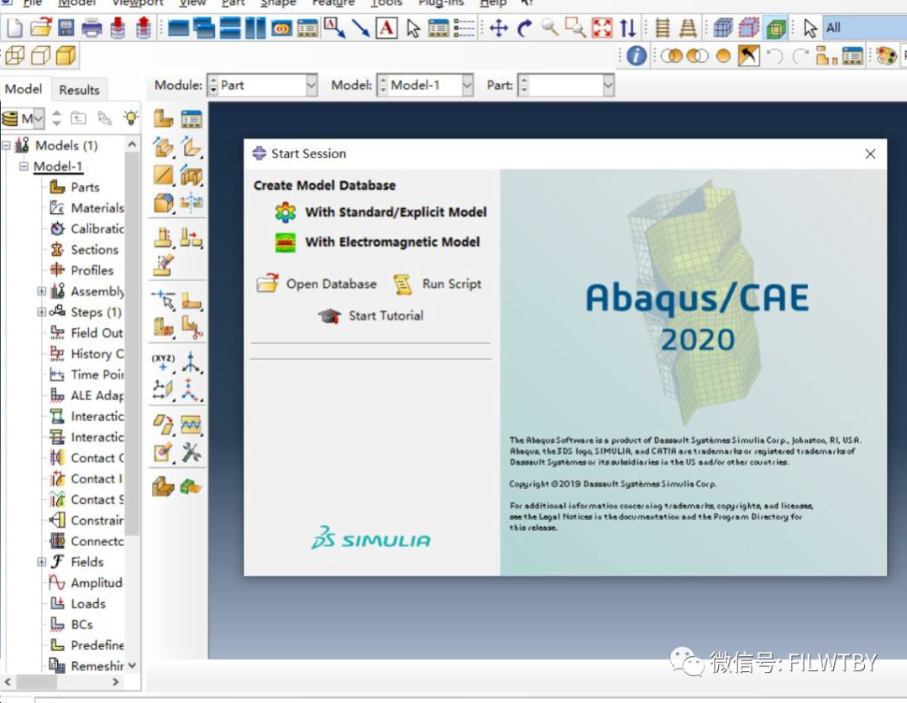Open the Feature menu
This screenshot has width=907, height=703.
click(333, 3)
